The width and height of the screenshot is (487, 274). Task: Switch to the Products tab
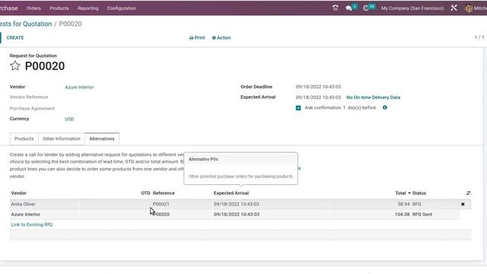tap(24, 139)
